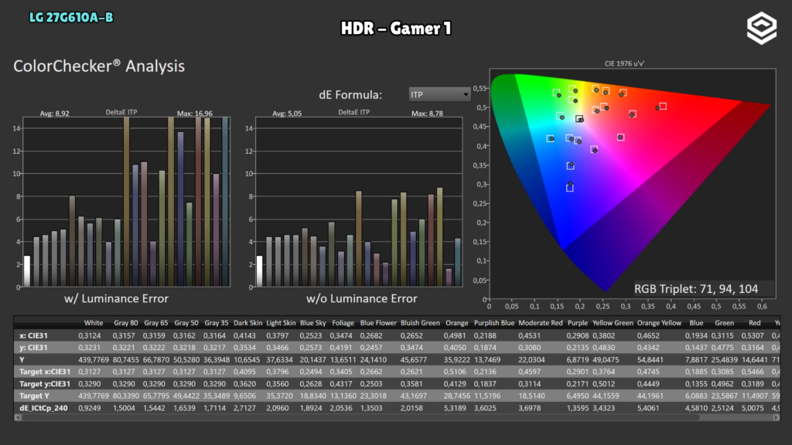Click the 'Max: 8,78' chart label
This screenshot has height=445, width=792.
pos(427,114)
